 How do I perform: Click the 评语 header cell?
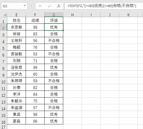tap(54, 20)
